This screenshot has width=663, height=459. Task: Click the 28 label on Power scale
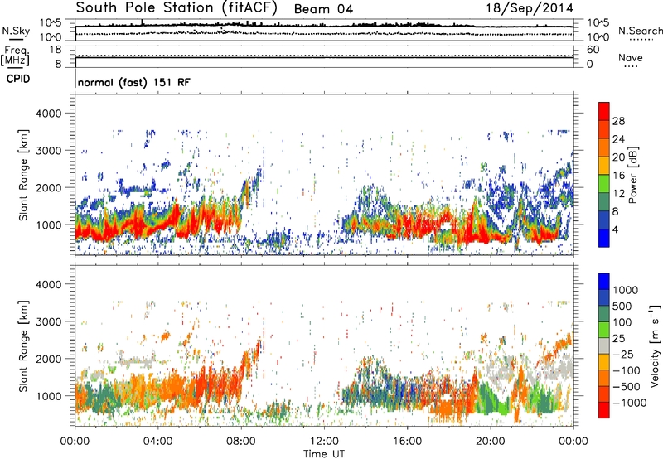click(x=618, y=121)
